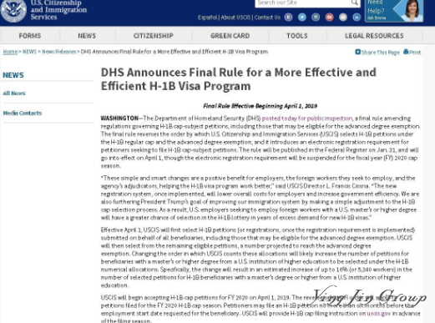Open the FORMS navigation menu
This screenshot has width=435, height=323.
coord(30,36)
